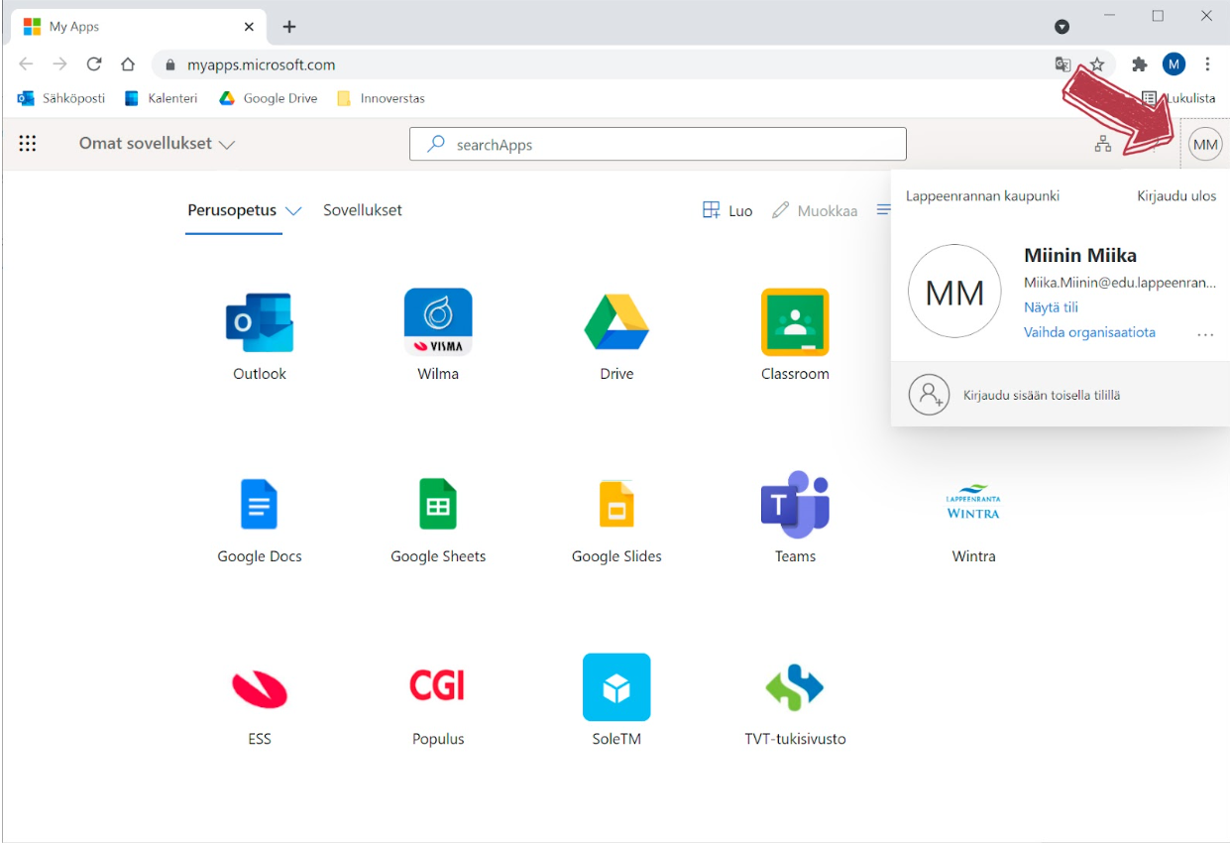This screenshot has width=1230, height=846.
Task: Open the Outlook app tile
Action: [260, 335]
